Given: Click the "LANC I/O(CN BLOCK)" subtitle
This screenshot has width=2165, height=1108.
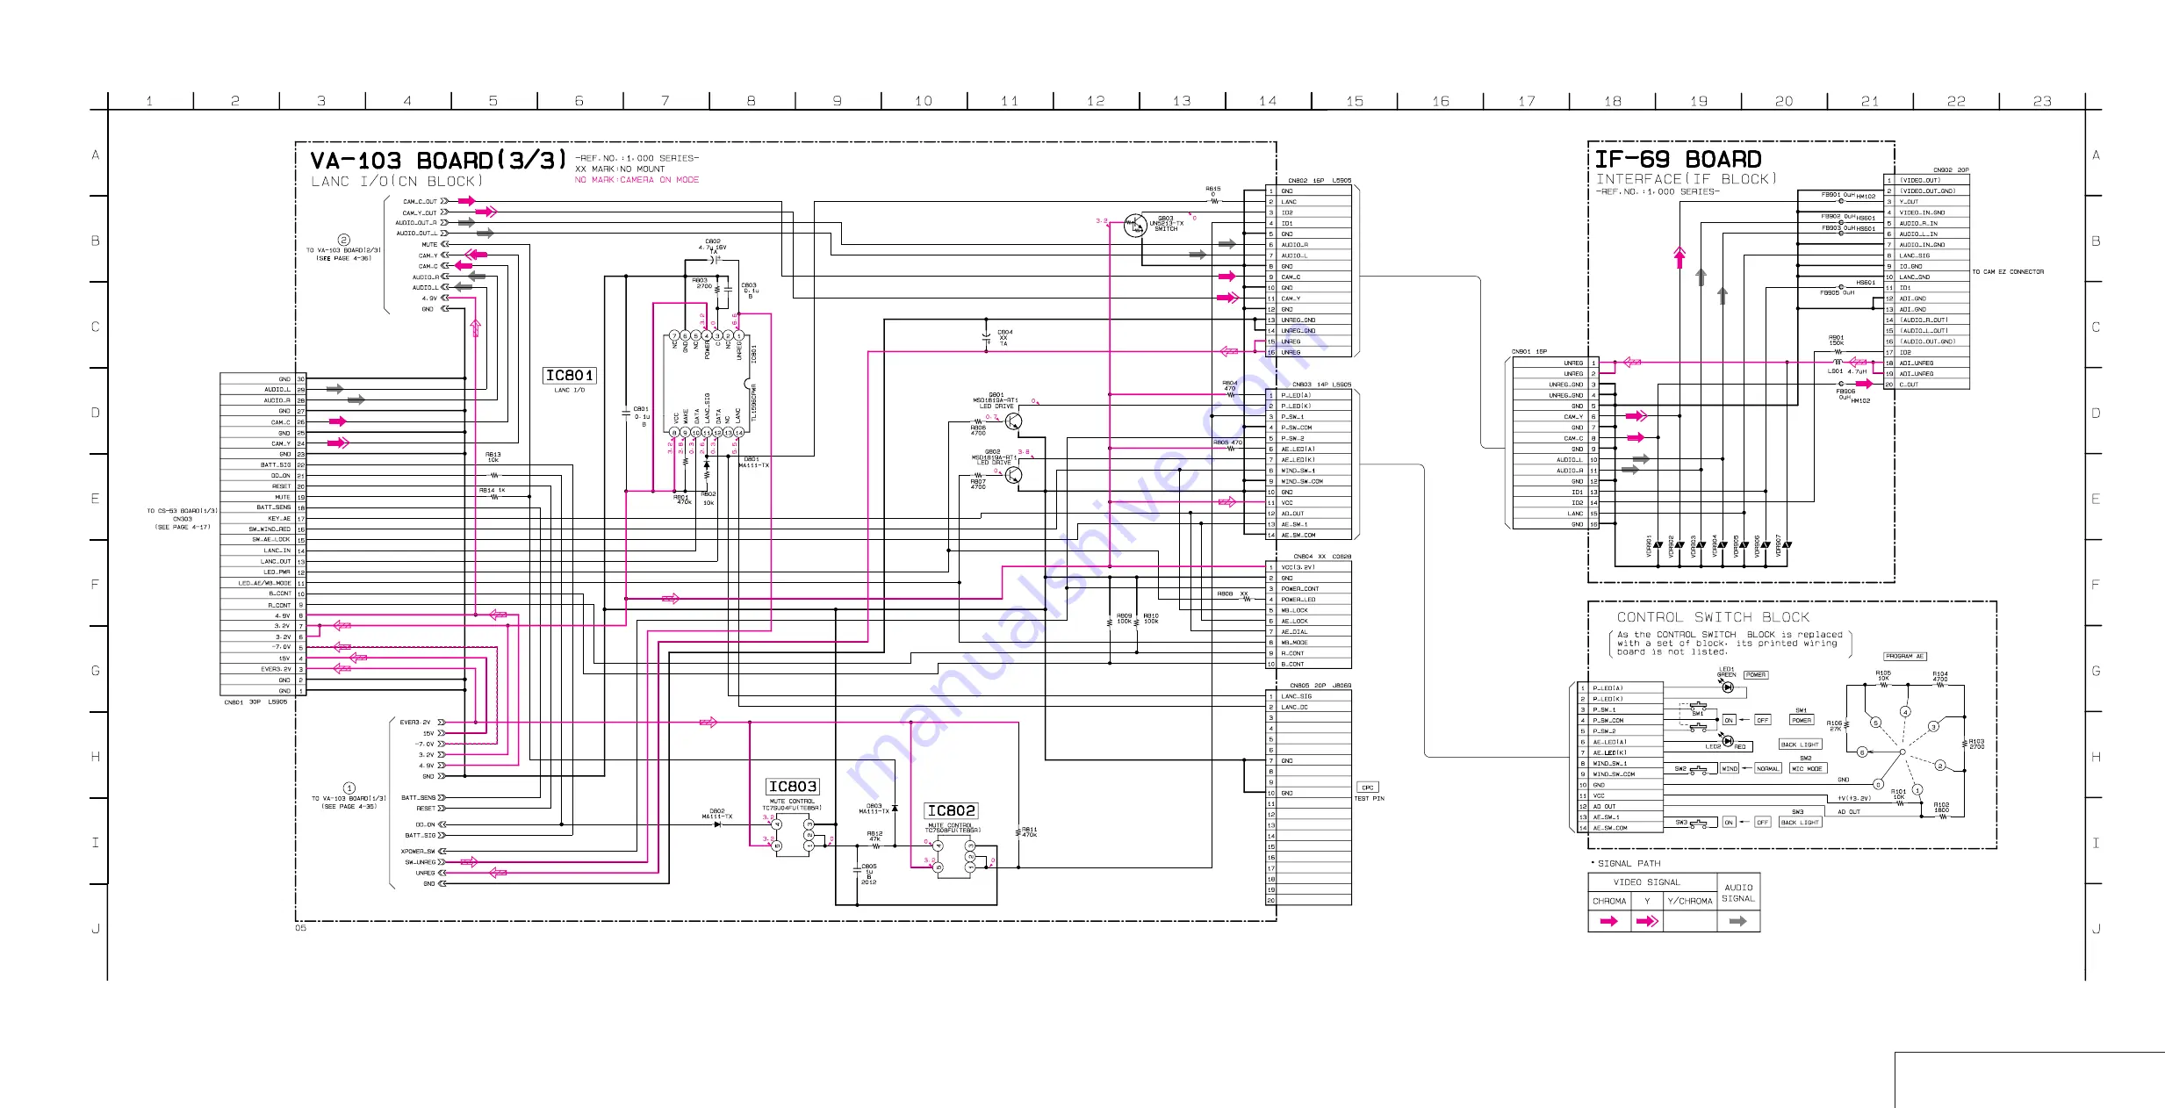Looking at the screenshot, I should tap(397, 182).
